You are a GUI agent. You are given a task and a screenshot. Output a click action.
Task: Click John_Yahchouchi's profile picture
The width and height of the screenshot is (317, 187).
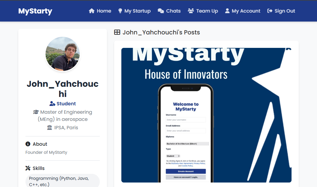pos(63,54)
